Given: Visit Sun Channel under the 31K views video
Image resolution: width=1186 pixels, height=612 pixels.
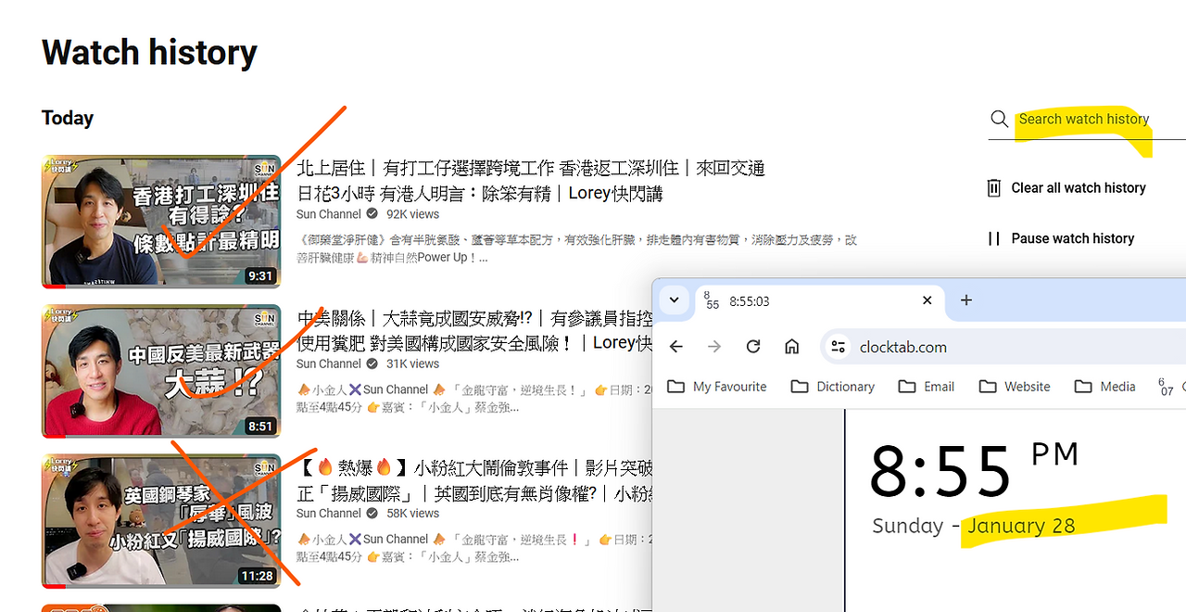Looking at the screenshot, I should 329,363.
